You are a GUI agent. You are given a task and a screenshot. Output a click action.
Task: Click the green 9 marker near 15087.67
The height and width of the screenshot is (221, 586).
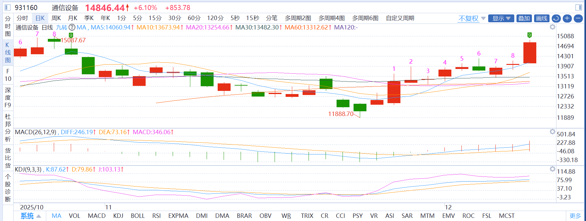(71, 35)
